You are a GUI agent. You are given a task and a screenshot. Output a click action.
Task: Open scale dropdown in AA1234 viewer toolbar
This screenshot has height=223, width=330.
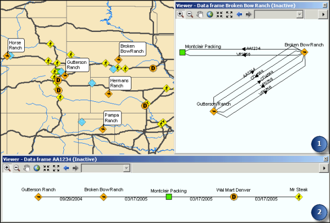pos(127,168)
